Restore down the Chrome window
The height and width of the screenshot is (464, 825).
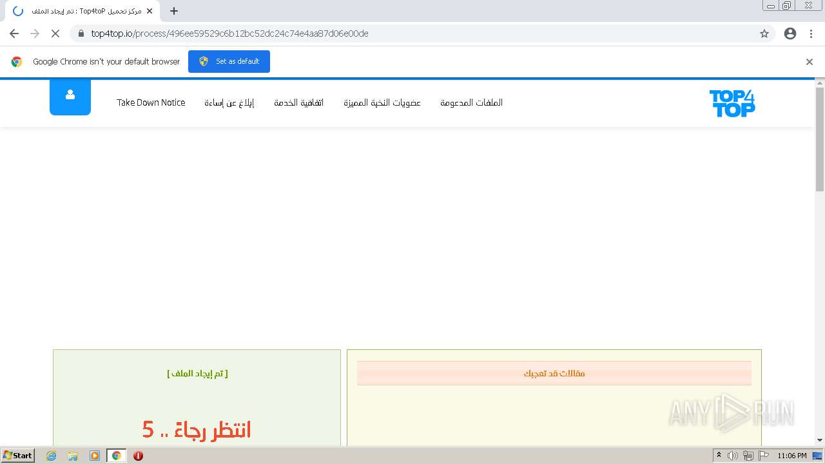pyautogui.click(x=787, y=6)
